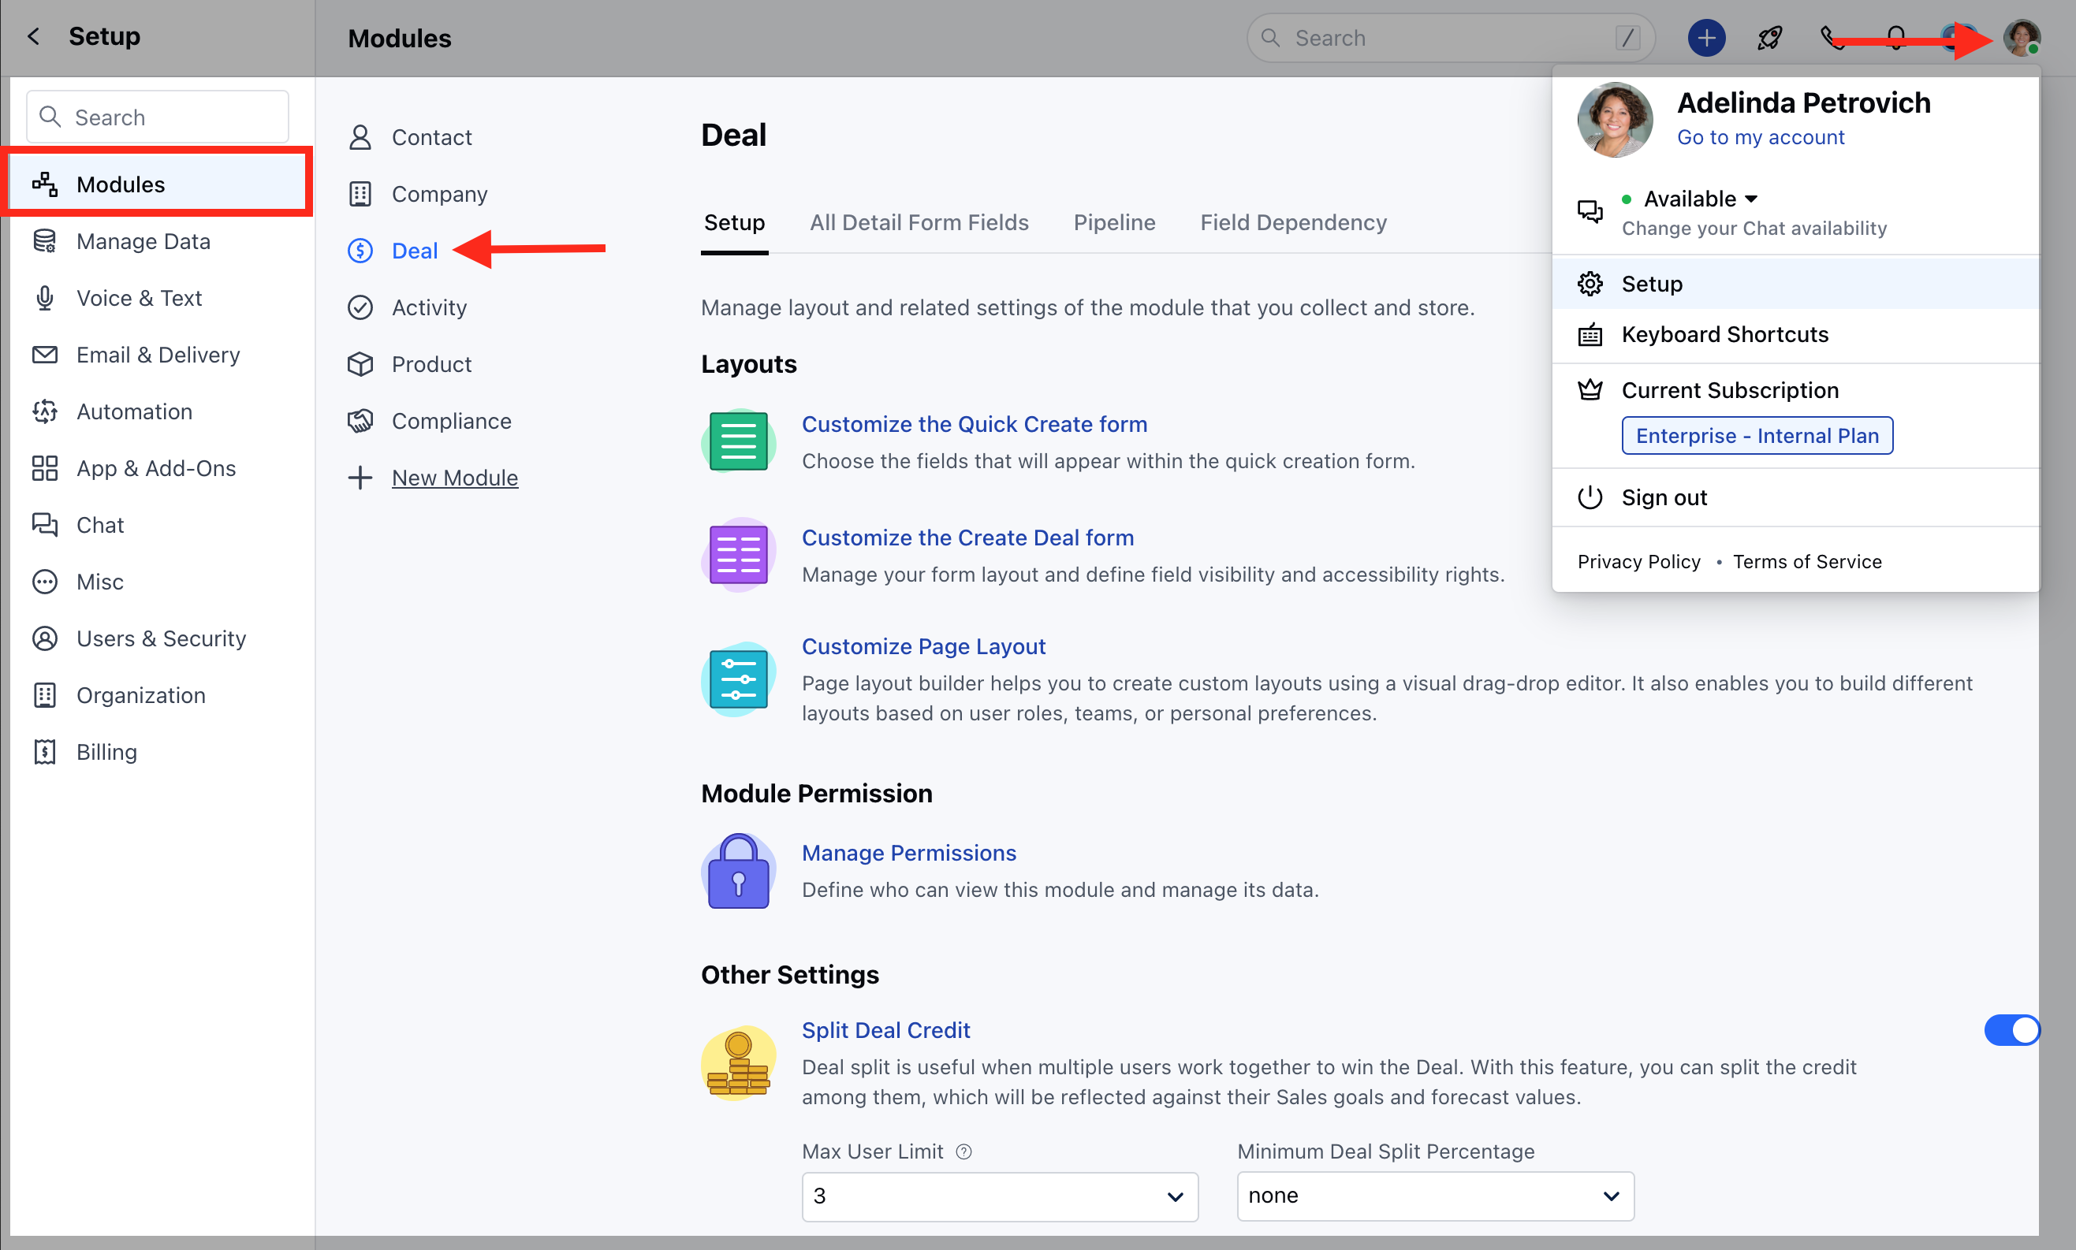The image size is (2076, 1250).
Task: Click Customize the Quick Create form link
Action: pos(974,425)
